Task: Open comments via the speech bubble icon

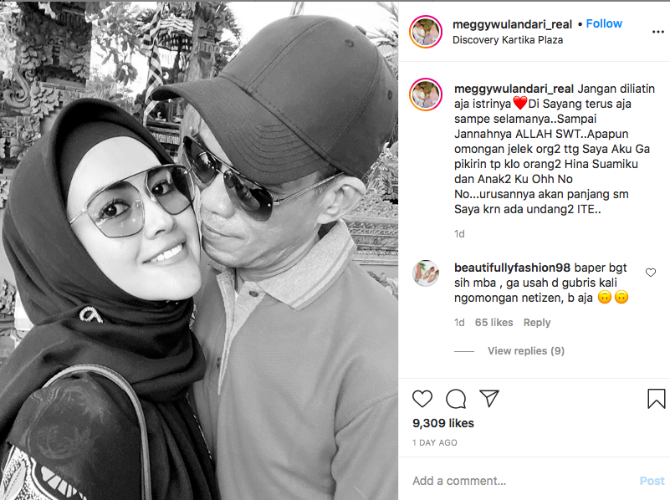Action: click(x=456, y=399)
